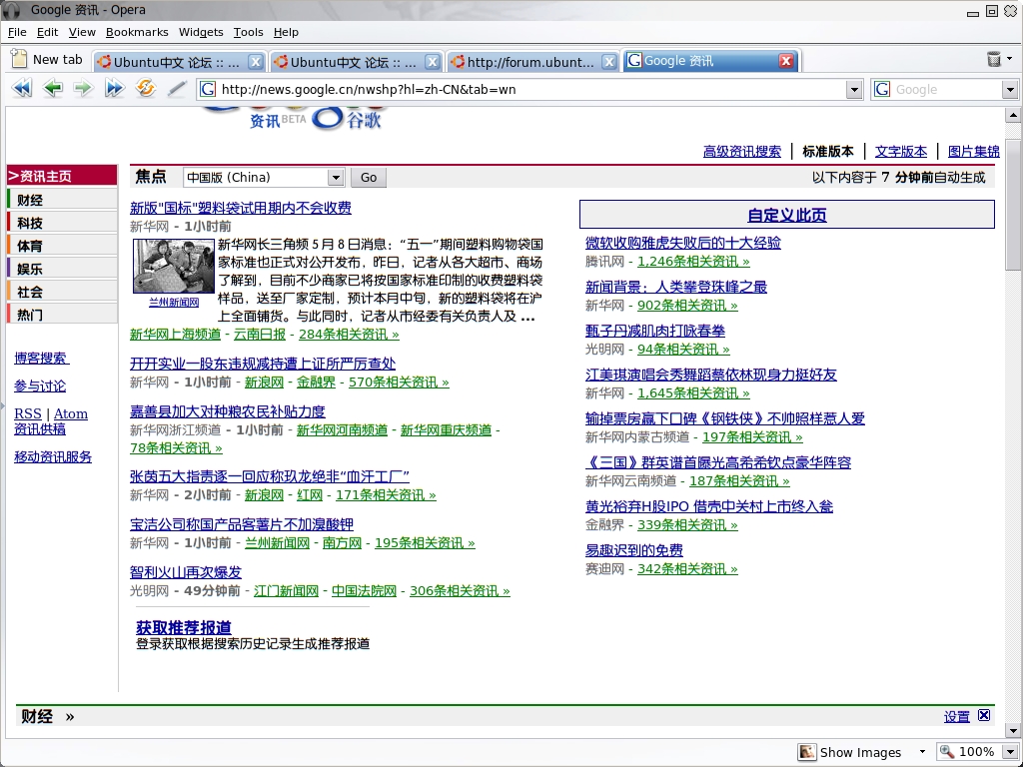Open the Widgets menu

tap(201, 32)
